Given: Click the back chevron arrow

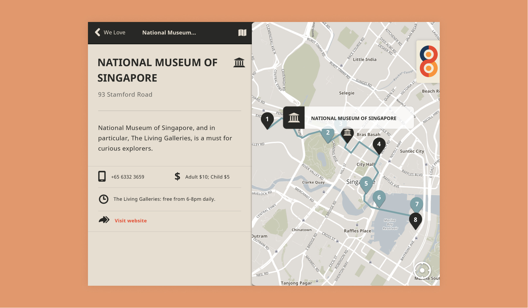Looking at the screenshot, I should click(98, 32).
